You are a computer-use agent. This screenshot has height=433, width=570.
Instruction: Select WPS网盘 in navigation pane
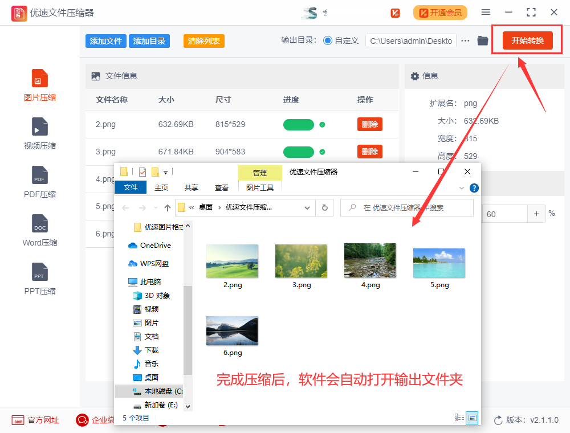pos(149,264)
